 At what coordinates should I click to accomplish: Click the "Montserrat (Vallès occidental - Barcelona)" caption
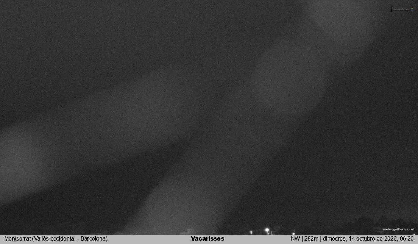pyautogui.click(x=56, y=239)
